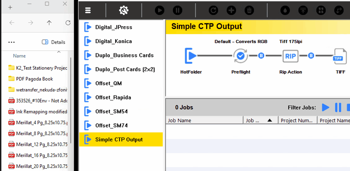Click the Preflight node icon
Image resolution: width=350 pixels, height=171 pixels.
[241, 56]
